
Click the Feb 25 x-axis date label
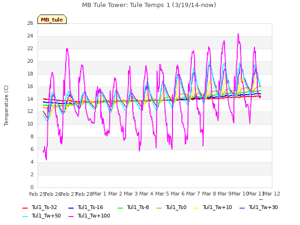coord(37,194)
